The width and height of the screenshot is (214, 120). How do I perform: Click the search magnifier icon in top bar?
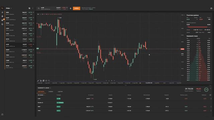coord(39,8)
